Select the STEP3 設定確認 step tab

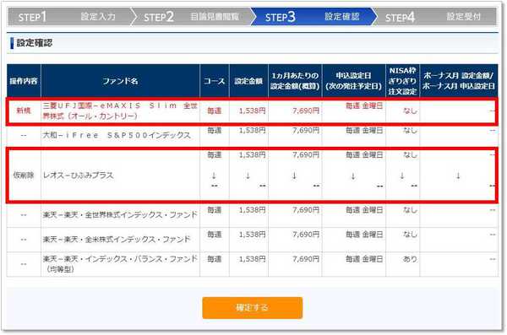313,17
